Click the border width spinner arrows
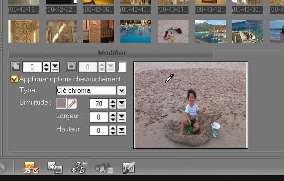This screenshot has height=181, width=284. [102, 67]
